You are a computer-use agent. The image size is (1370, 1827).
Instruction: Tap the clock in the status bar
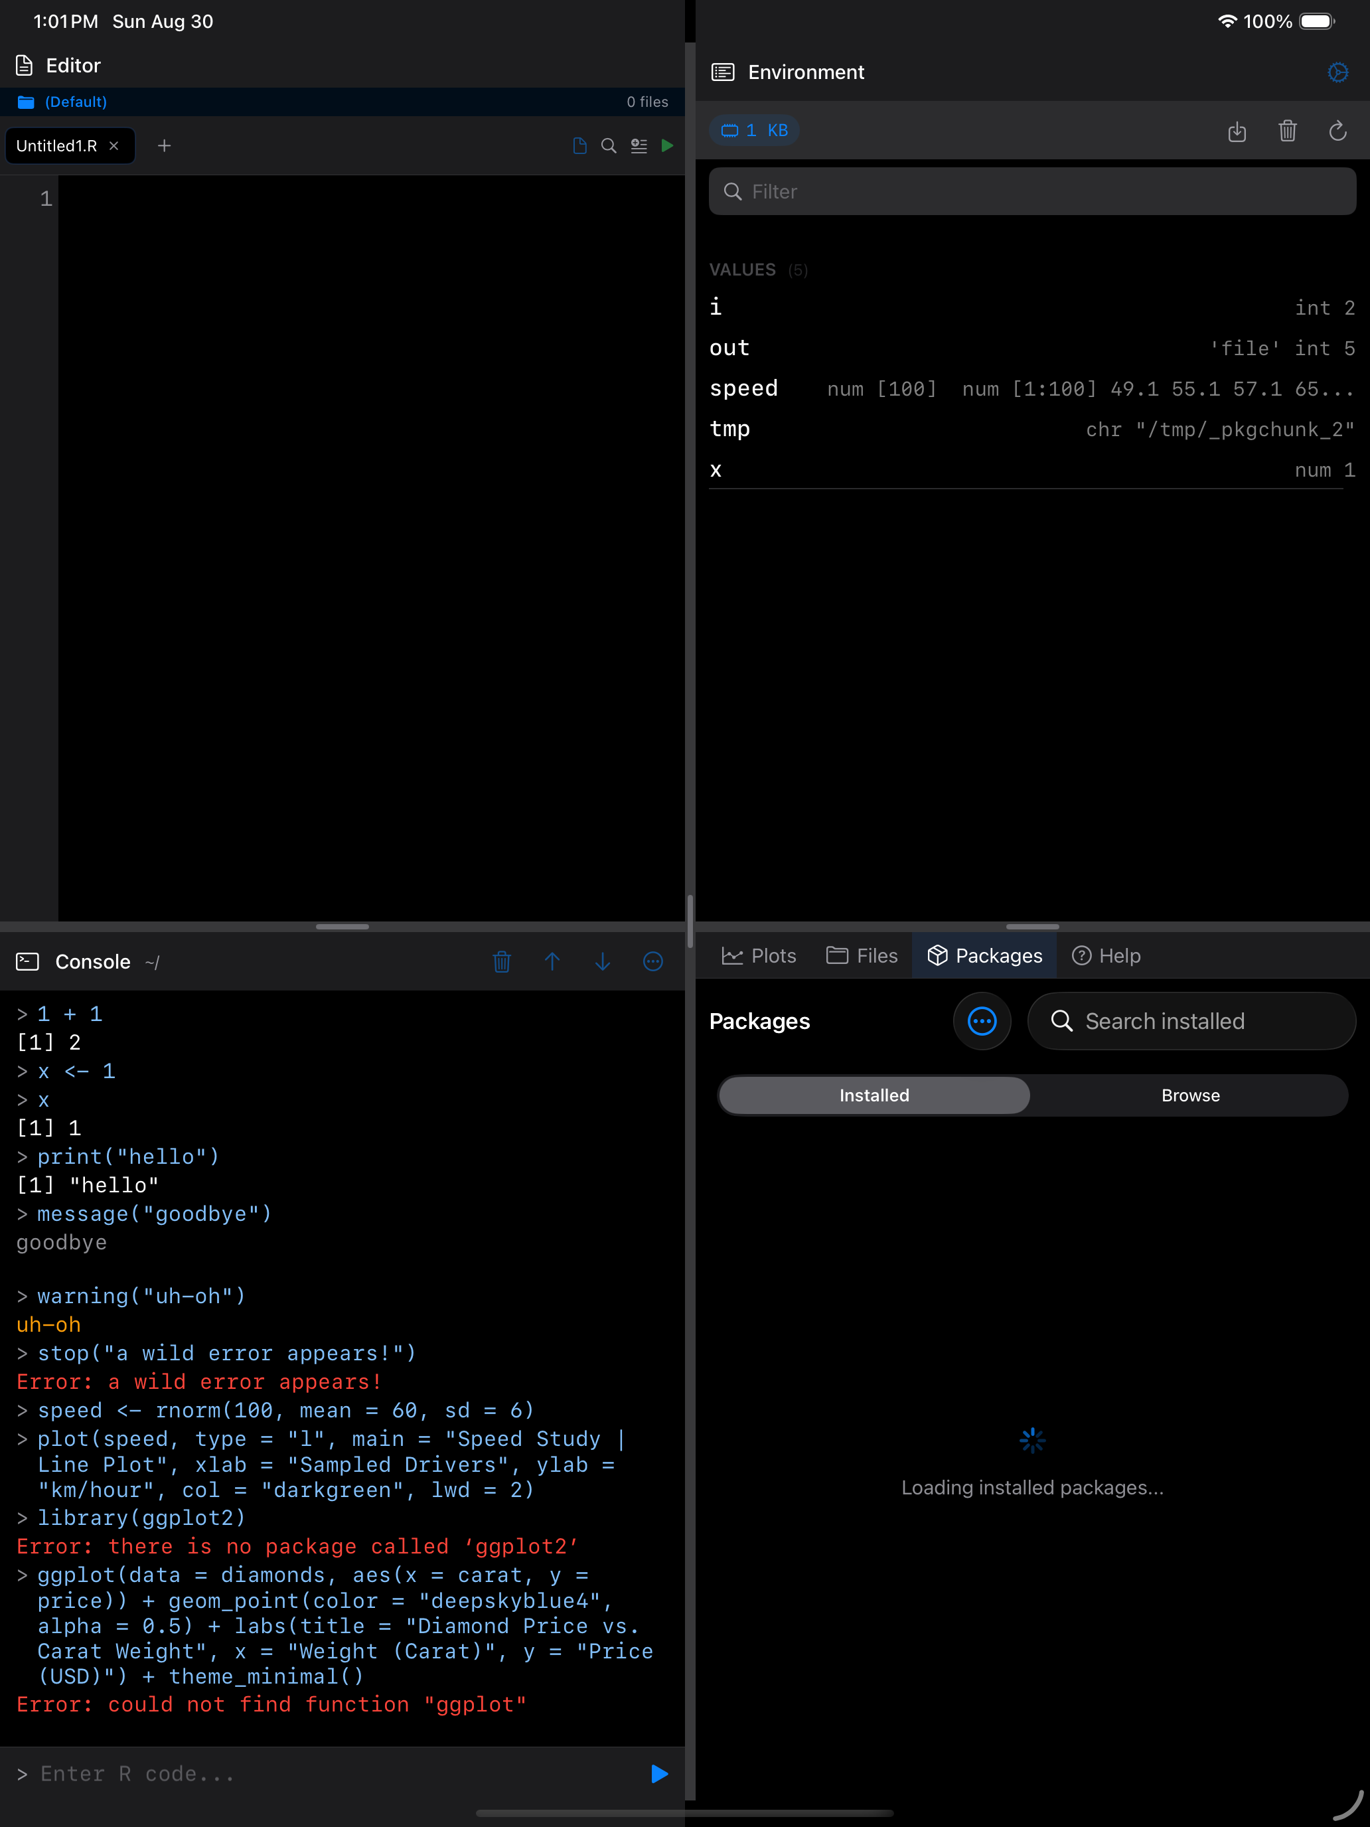(x=65, y=21)
